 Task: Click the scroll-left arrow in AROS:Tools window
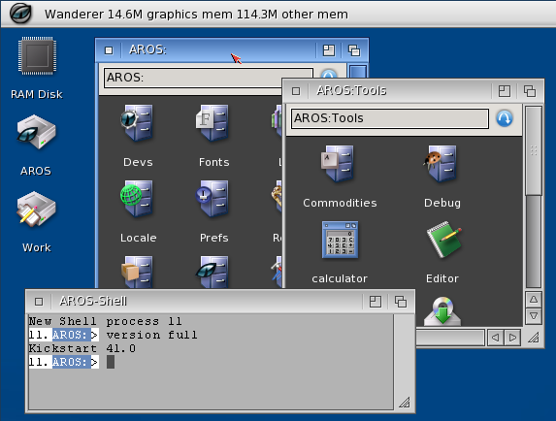tap(496, 338)
